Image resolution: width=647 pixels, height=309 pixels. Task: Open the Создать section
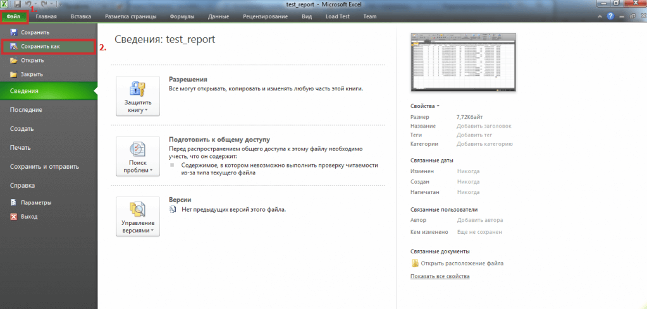tap(49, 129)
